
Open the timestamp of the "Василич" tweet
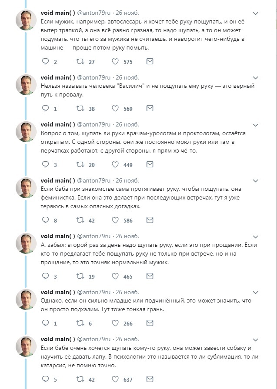pos(127,77)
